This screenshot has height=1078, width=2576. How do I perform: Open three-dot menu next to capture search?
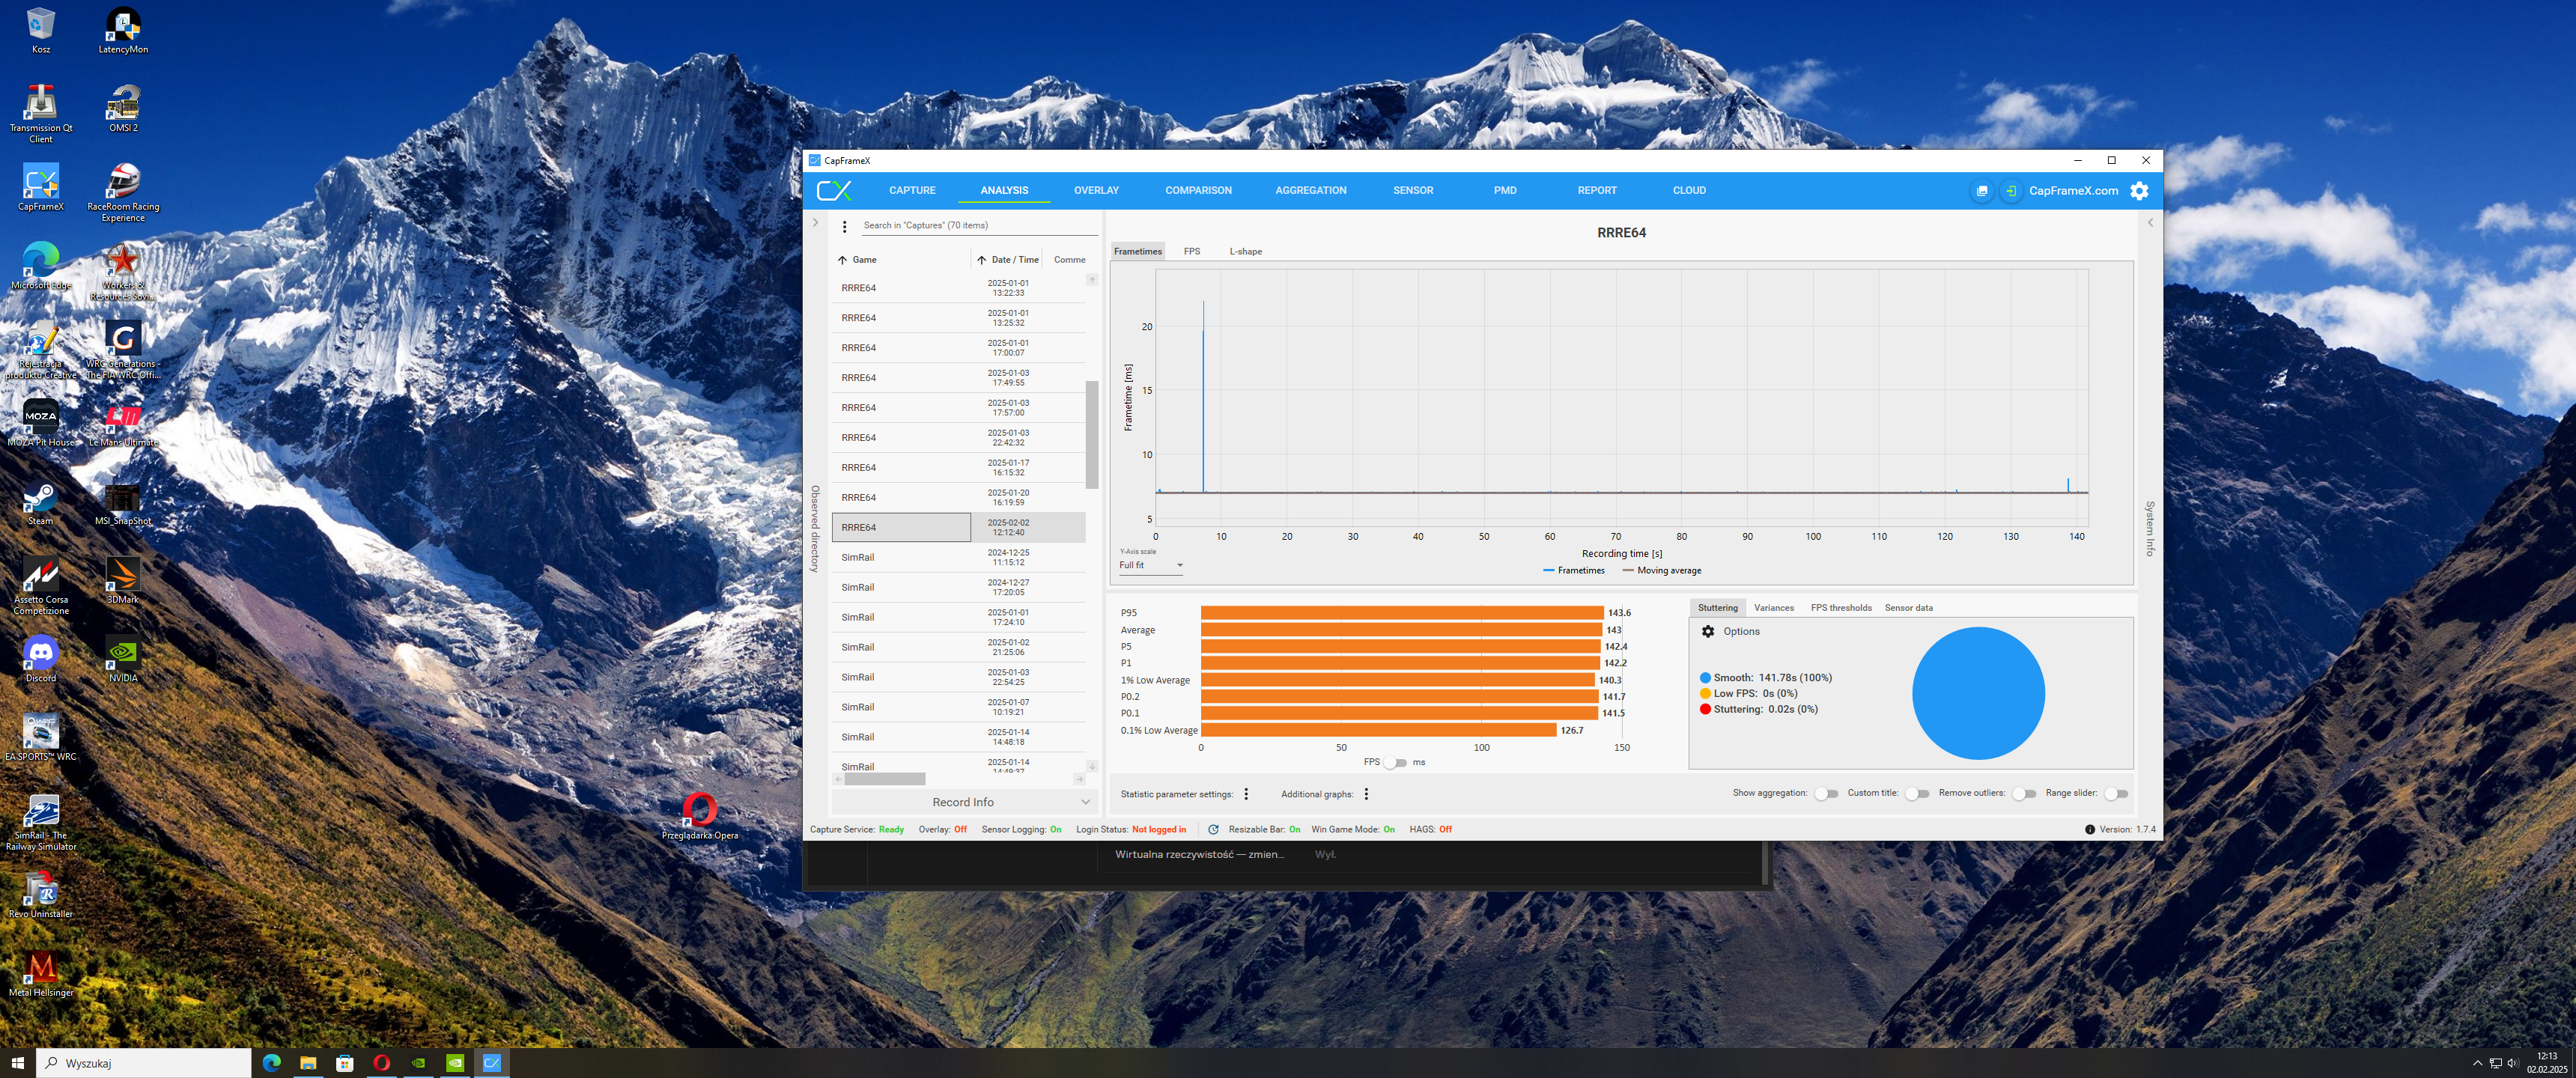point(844,226)
